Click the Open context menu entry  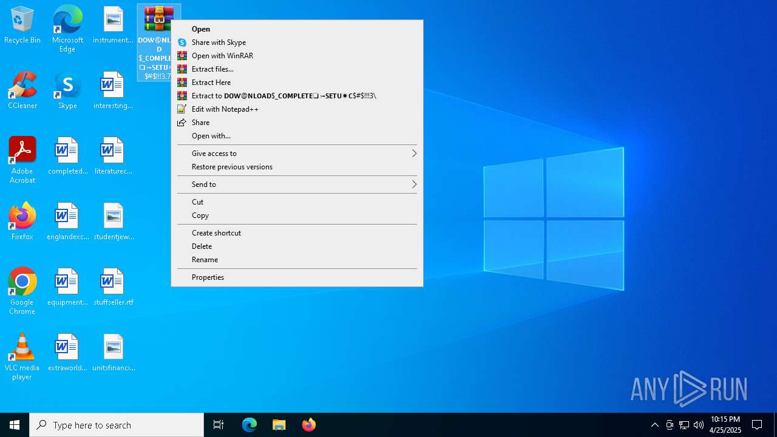pyautogui.click(x=297, y=29)
